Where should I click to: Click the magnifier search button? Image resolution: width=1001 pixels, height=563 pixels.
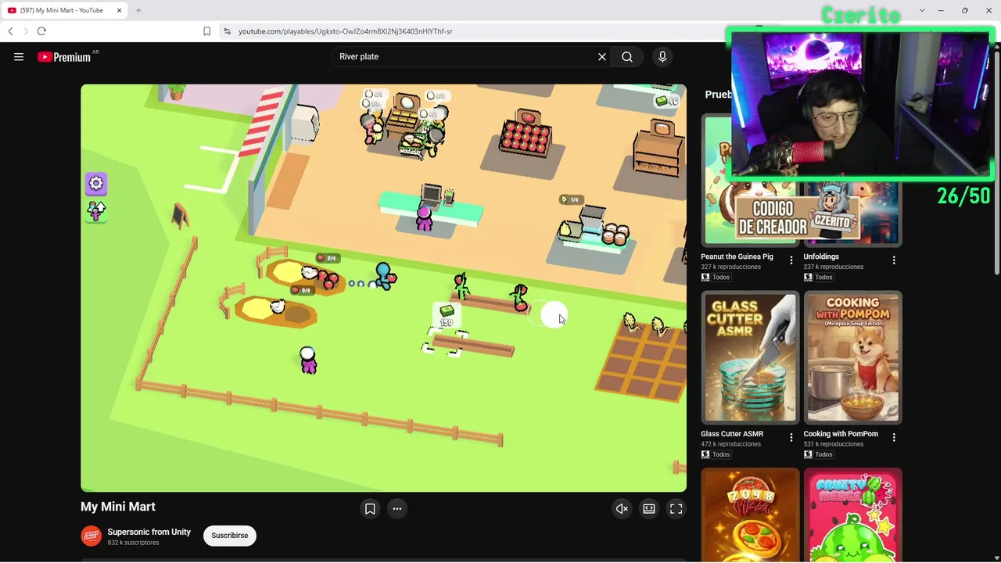point(627,56)
